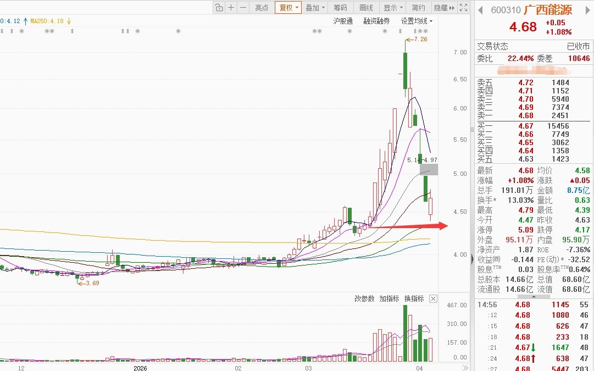Toggle 亮点 highlights on chart
Image resolution: width=594 pixels, height=371 pixels.
[262, 8]
